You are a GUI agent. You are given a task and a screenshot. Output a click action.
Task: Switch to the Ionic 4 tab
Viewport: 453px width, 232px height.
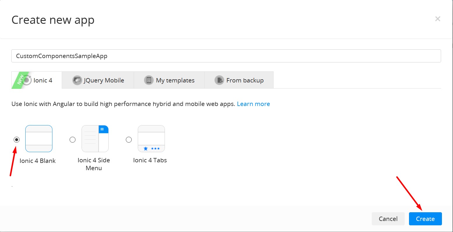37,80
